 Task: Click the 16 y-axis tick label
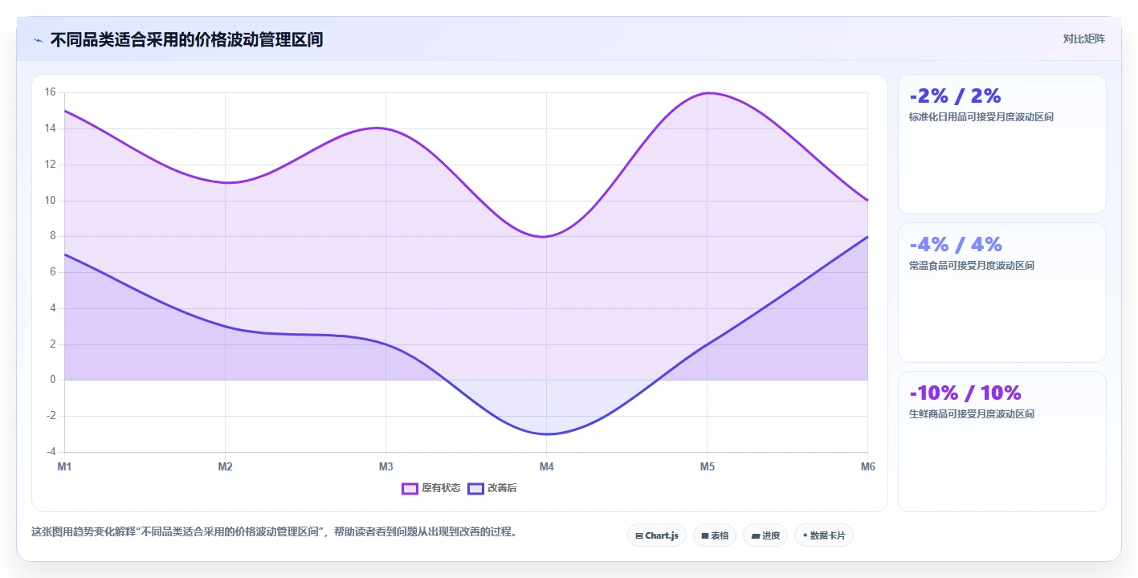[50, 92]
